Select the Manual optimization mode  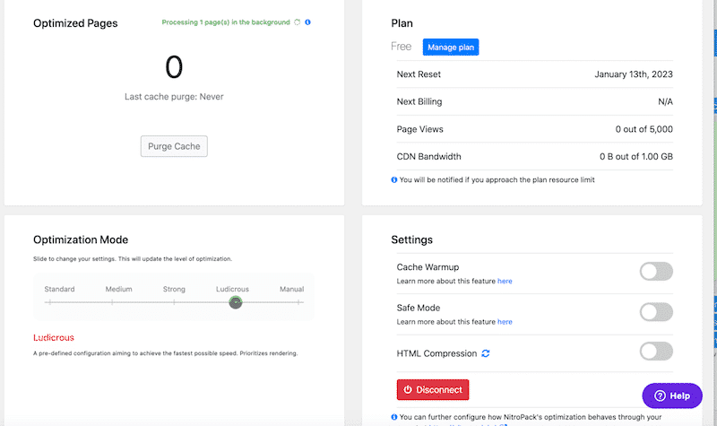[x=292, y=289]
